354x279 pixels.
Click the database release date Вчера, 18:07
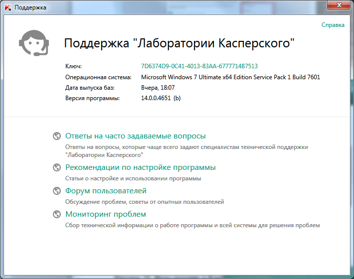pos(158,88)
